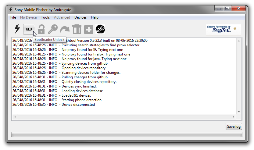Click the lightning bolt Flash device icon
This screenshot has height=150, width=254.
[17, 29]
